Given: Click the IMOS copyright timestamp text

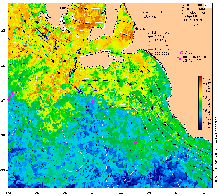Looking at the screenshot, I should (x=216, y=150).
